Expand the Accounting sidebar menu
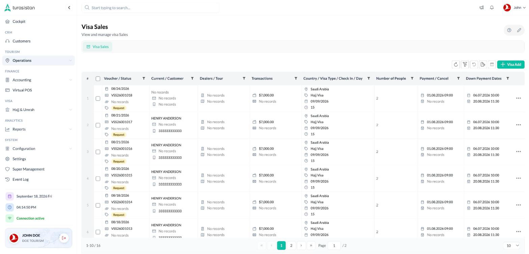The height and width of the screenshot is (254, 529). click(38, 80)
